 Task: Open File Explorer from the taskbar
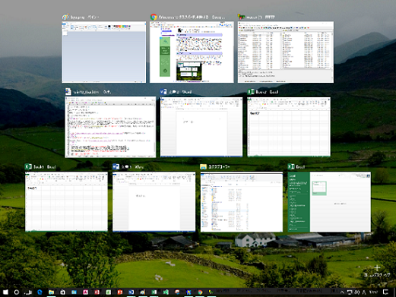51,292
